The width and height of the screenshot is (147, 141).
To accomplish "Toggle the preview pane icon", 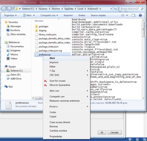I will point(133,15).
